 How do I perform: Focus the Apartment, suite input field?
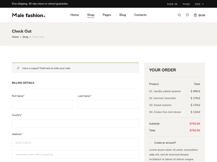click(75, 154)
